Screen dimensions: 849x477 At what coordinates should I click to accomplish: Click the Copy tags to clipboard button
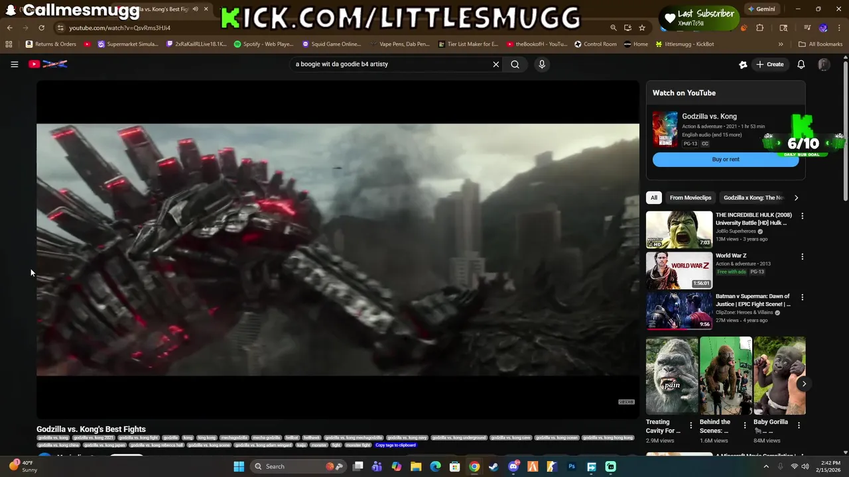point(396,445)
